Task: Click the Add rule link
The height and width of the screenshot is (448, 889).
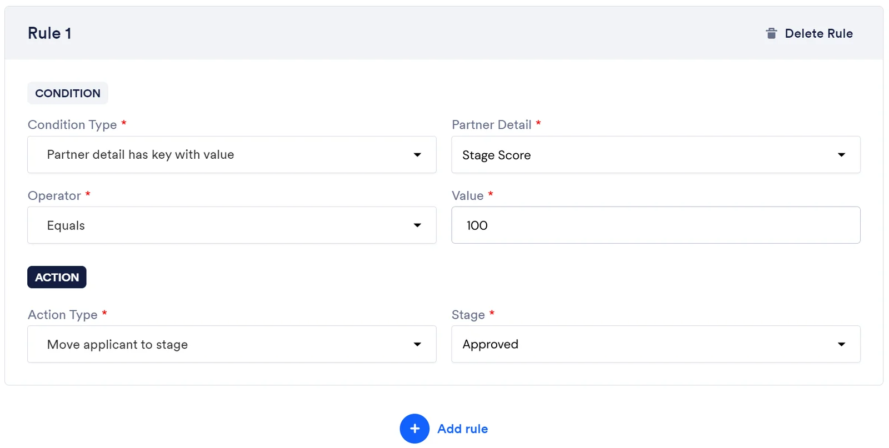Action: pyautogui.click(x=462, y=429)
